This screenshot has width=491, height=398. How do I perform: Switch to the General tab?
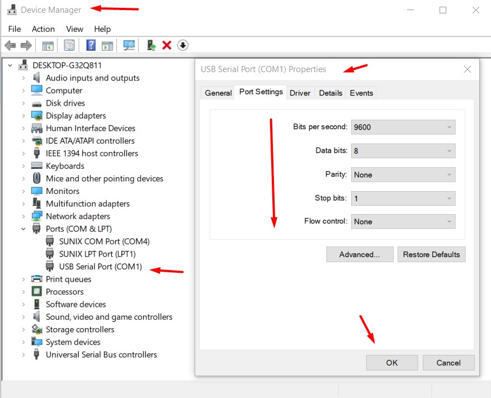(218, 93)
